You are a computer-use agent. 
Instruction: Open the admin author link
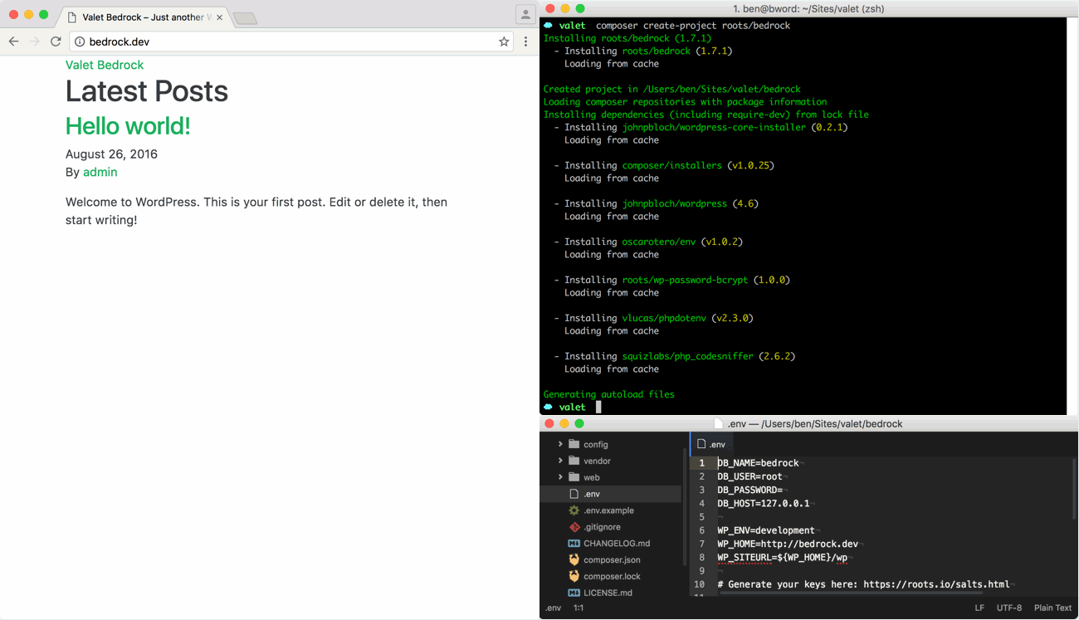100,172
